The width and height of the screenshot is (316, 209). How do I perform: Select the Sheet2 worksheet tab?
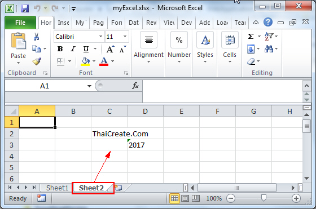coord(91,188)
